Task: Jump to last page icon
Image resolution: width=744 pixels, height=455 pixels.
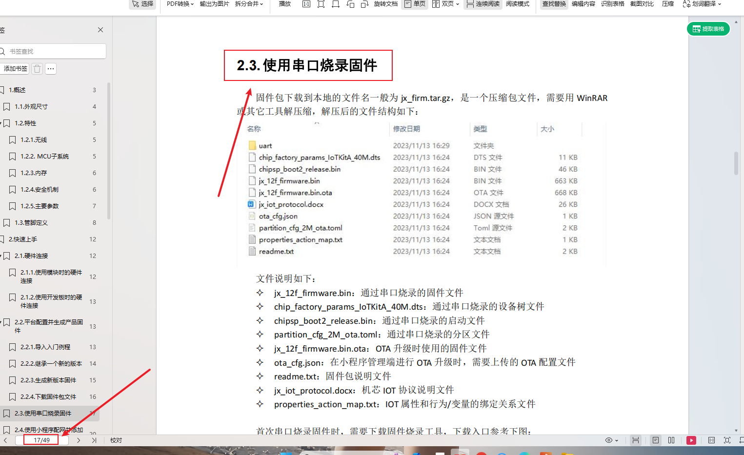Action: click(x=94, y=440)
